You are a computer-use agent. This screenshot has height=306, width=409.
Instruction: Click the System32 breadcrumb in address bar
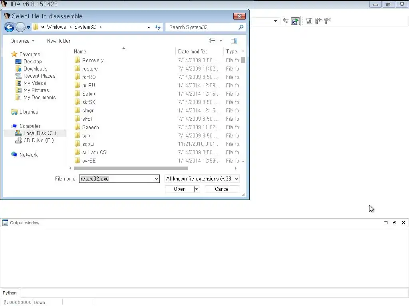click(x=85, y=27)
